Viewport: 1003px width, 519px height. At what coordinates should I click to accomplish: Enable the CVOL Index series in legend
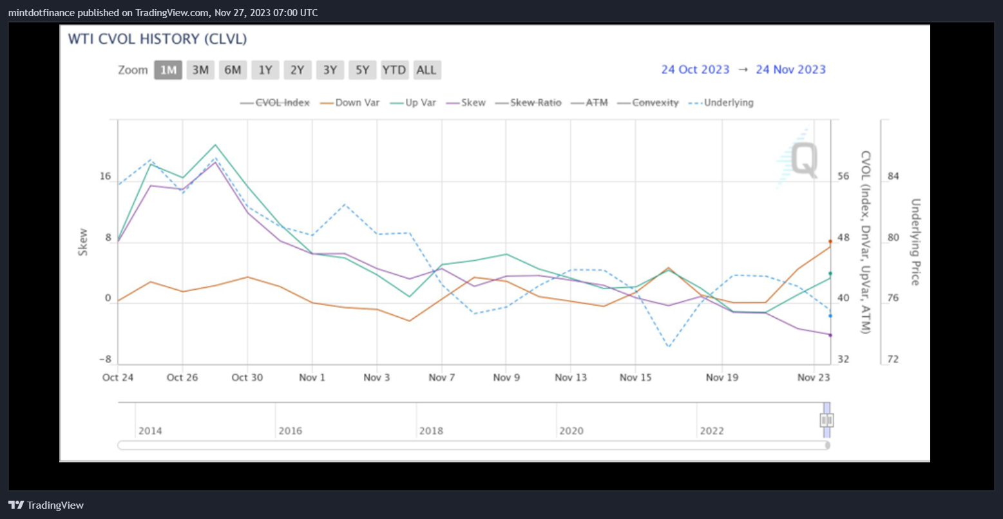[x=275, y=102]
